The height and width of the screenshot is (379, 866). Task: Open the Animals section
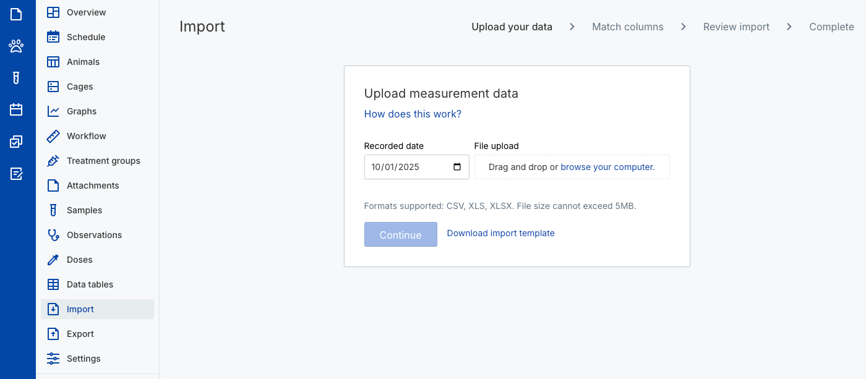click(x=83, y=62)
